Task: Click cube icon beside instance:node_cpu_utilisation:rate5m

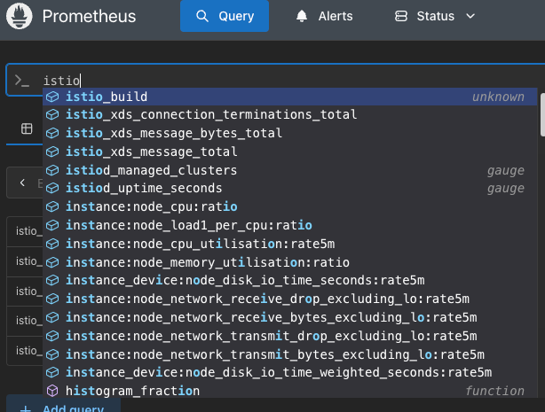Action: tap(52, 244)
